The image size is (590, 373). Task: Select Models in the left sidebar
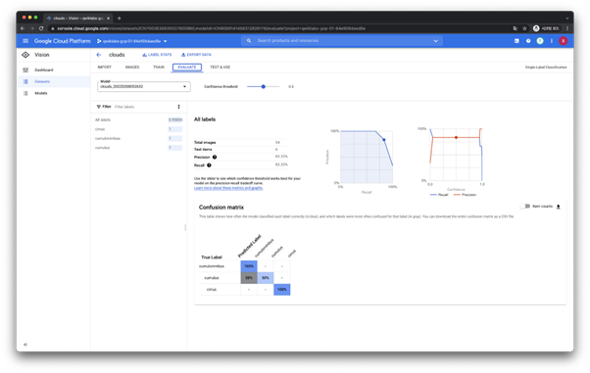pyautogui.click(x=41, y=93)
